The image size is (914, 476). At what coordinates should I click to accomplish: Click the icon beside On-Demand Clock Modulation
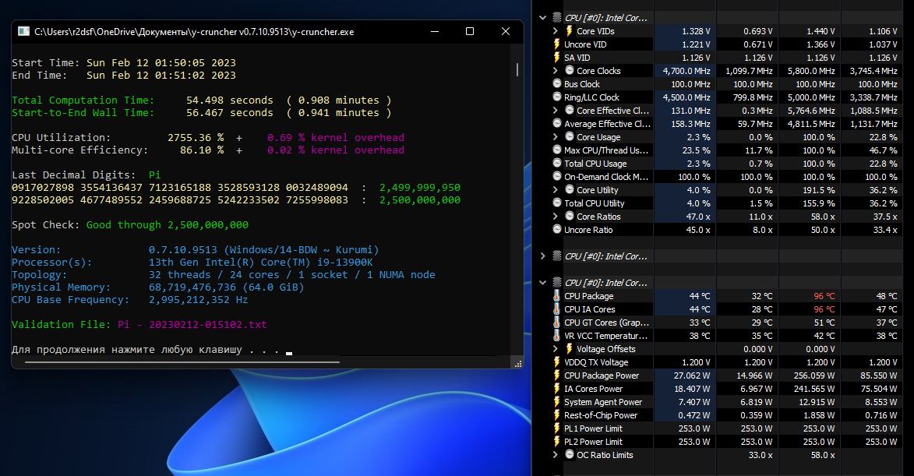[x=557, y=177]
